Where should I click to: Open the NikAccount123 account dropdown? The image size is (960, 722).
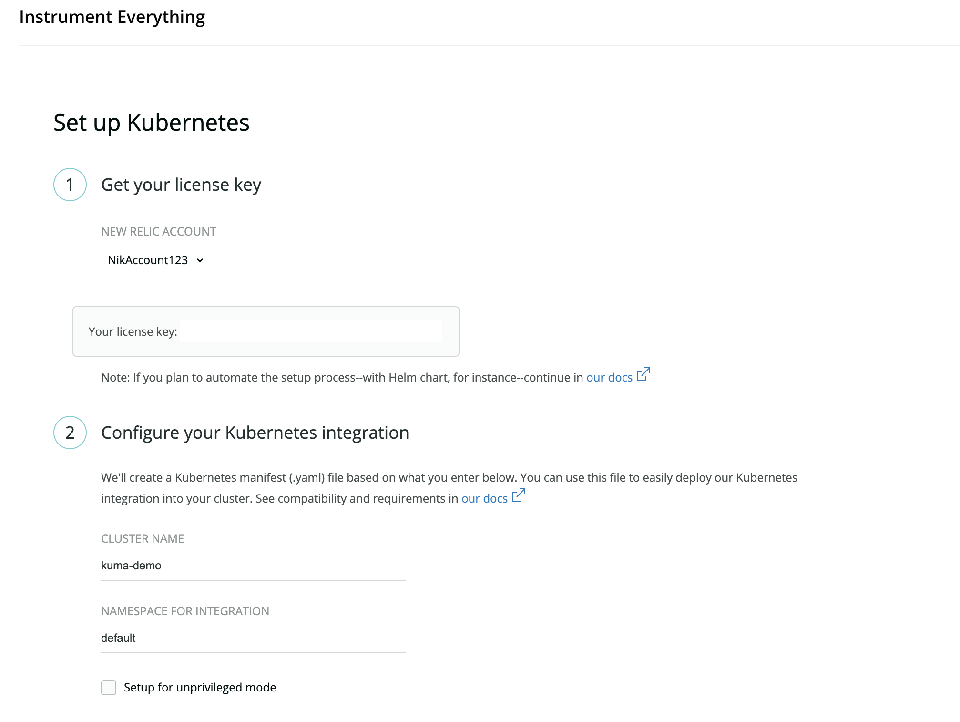[x=155, y=260]
